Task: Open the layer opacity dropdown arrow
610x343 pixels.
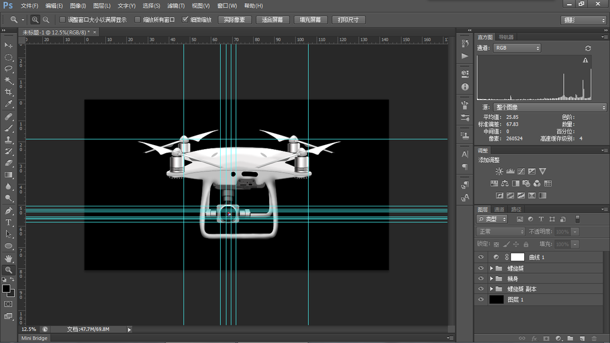Action: [575, 232]
